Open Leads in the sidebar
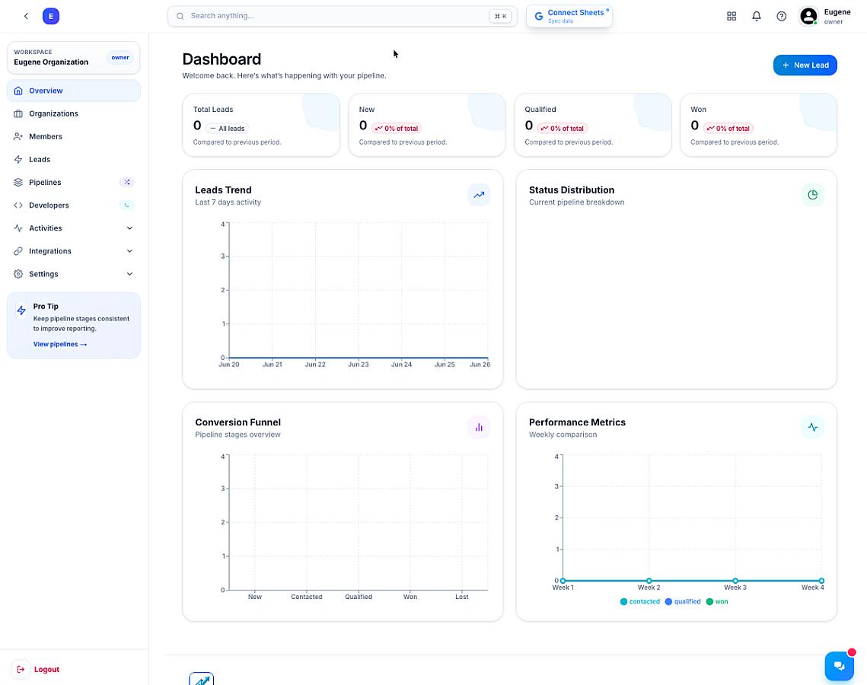This screenshot has width=867, height=685. coord(74,159)
